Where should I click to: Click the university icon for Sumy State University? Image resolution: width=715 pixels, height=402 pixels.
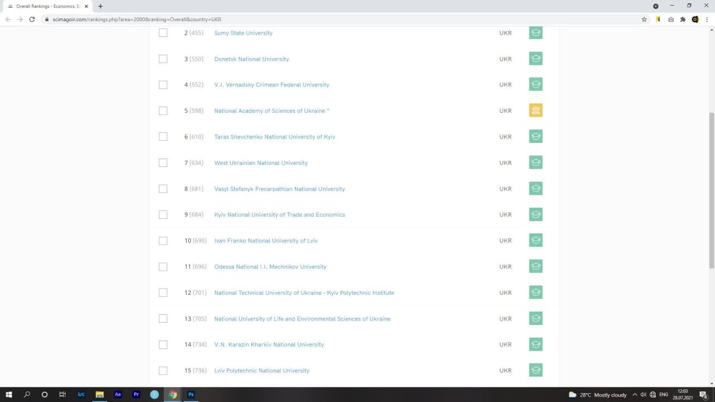(x=536, y=33)
